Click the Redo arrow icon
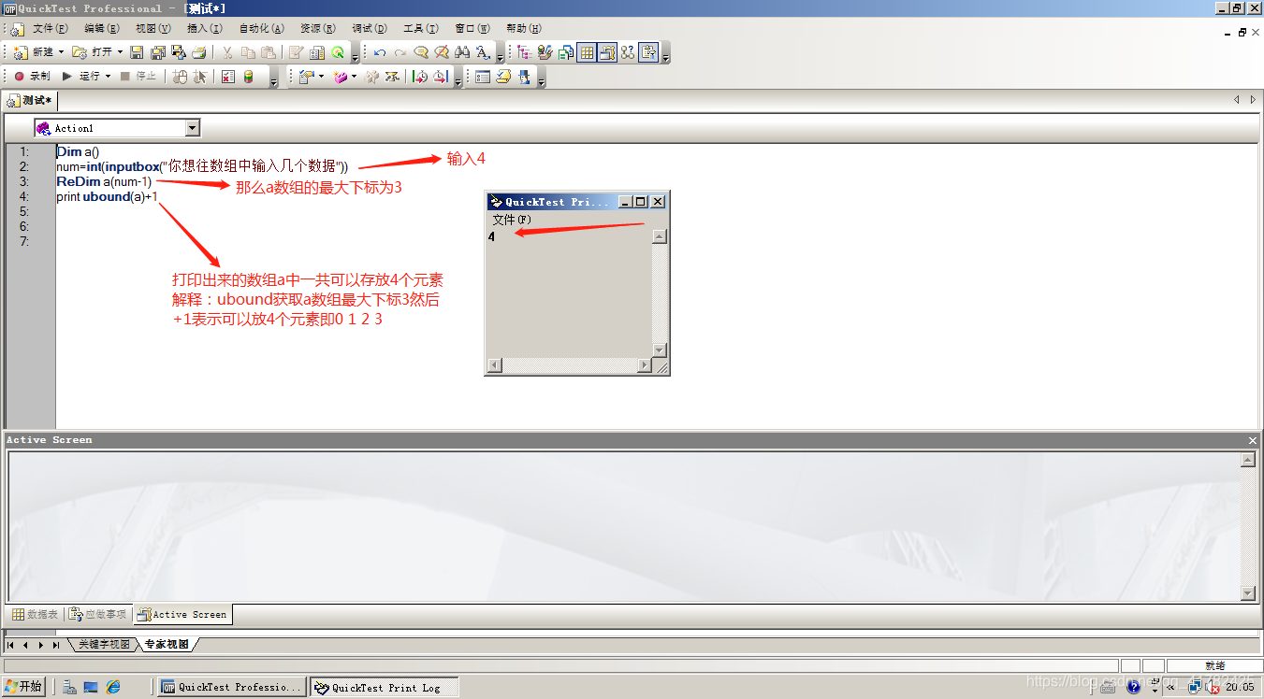1264x699 pixels. tap(400, 52)
